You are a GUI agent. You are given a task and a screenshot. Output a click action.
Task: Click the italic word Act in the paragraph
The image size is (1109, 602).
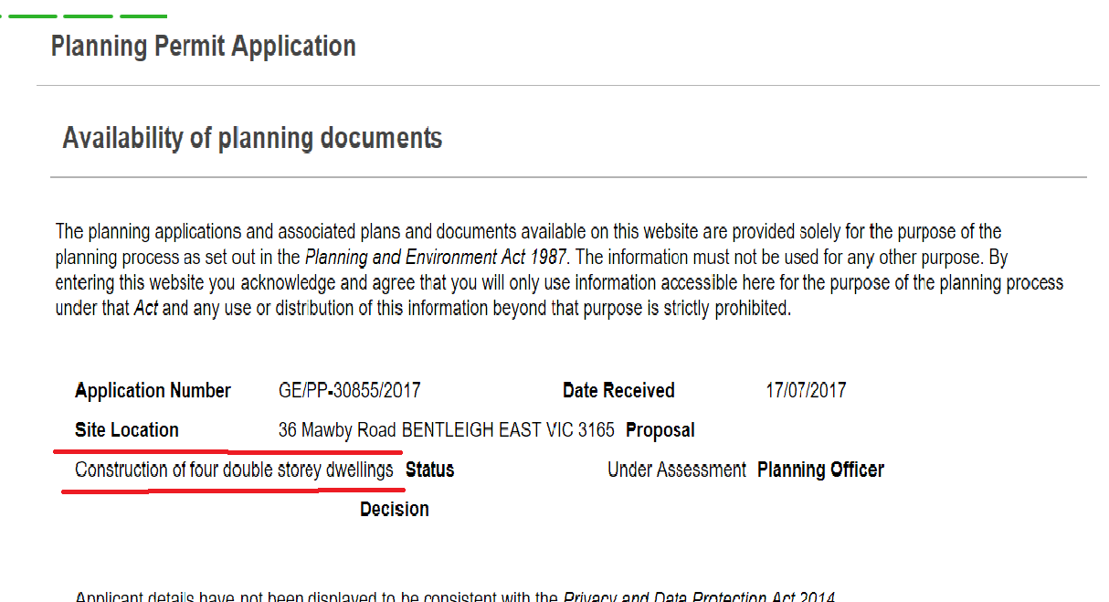point(146,309)
